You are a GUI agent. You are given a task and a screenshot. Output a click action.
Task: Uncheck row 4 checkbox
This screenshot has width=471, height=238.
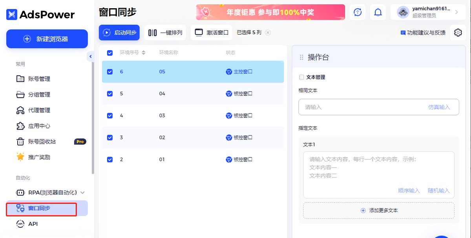110,116
